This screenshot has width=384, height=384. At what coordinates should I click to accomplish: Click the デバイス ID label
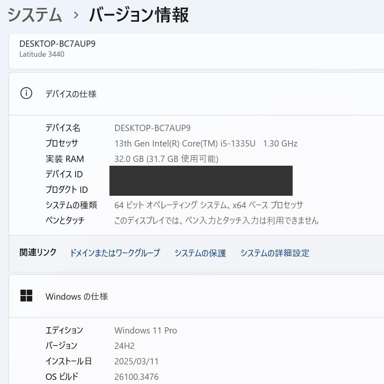pyautogui.click(x=64, y=174)
